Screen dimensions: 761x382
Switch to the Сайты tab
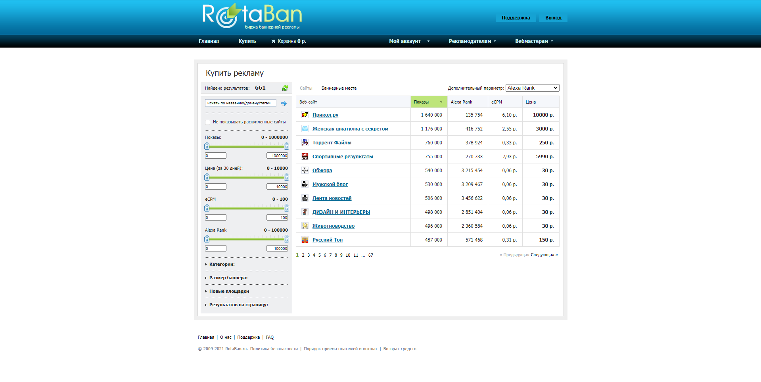click(306, 88)
